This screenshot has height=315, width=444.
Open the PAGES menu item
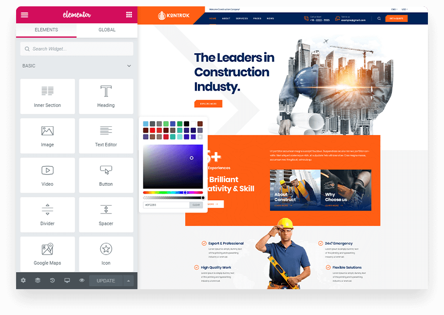[x=257, y=19]
